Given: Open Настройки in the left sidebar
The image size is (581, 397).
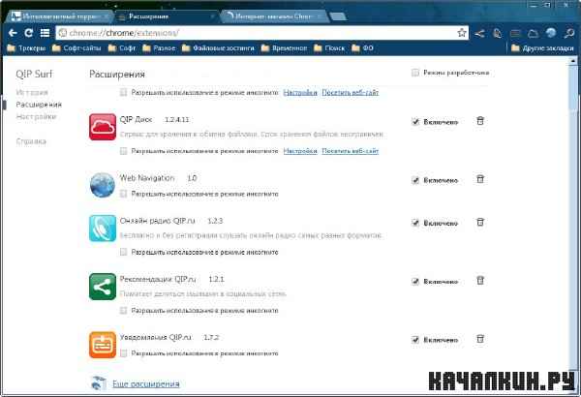Looking at the screenshot, I should (x=36, y=117).
